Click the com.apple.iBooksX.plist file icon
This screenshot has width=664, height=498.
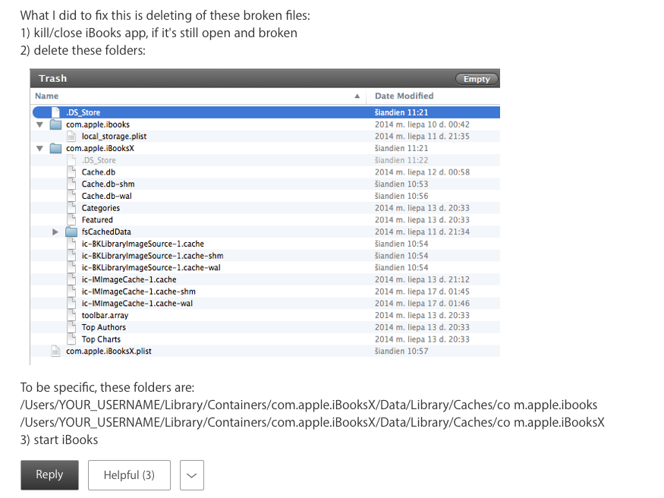(x=55, y=351)
